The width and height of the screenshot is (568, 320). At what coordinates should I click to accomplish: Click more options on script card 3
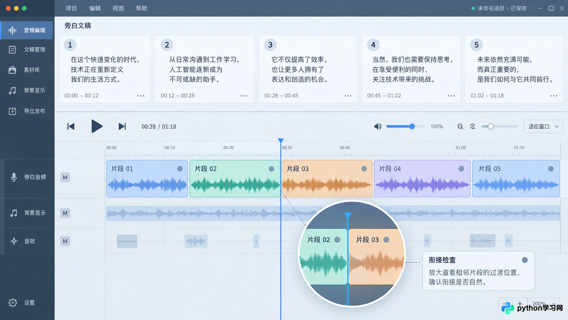(x=348, y=96)
